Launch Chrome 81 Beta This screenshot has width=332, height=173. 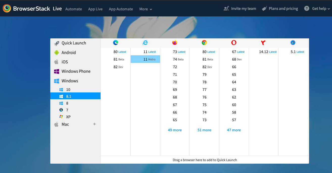[204, 59]
